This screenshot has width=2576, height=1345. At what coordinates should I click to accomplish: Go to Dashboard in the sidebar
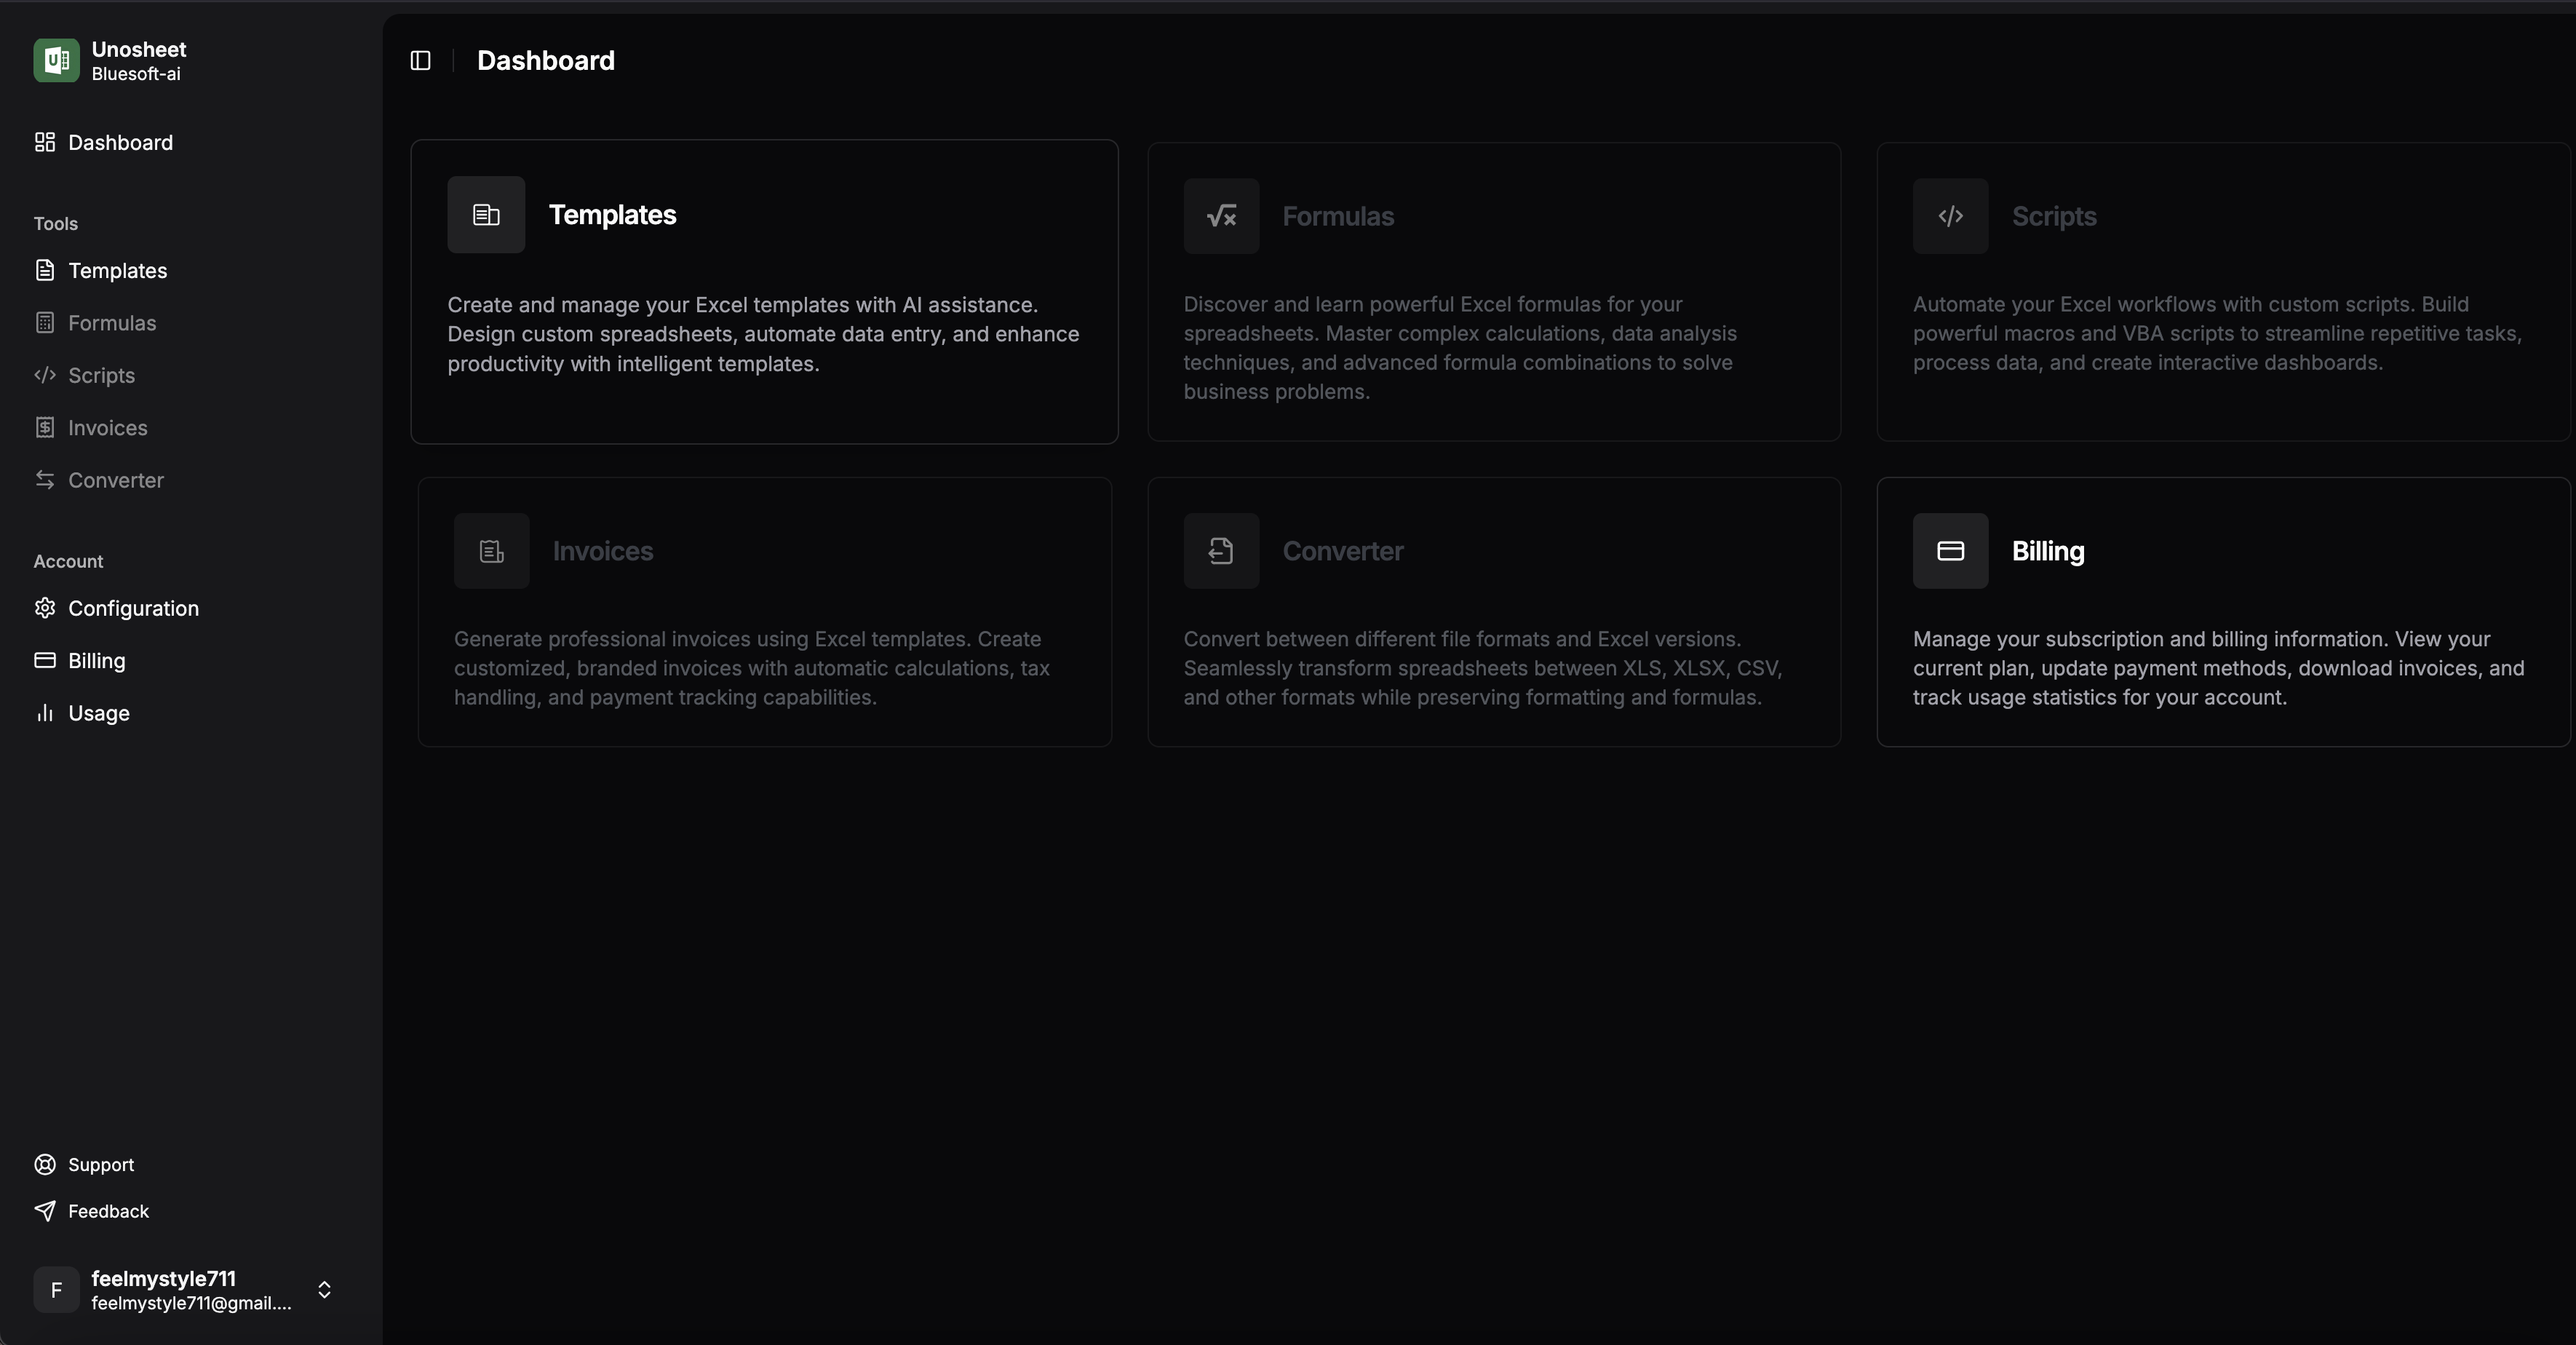pyautogui.click(x=120, y=143)
